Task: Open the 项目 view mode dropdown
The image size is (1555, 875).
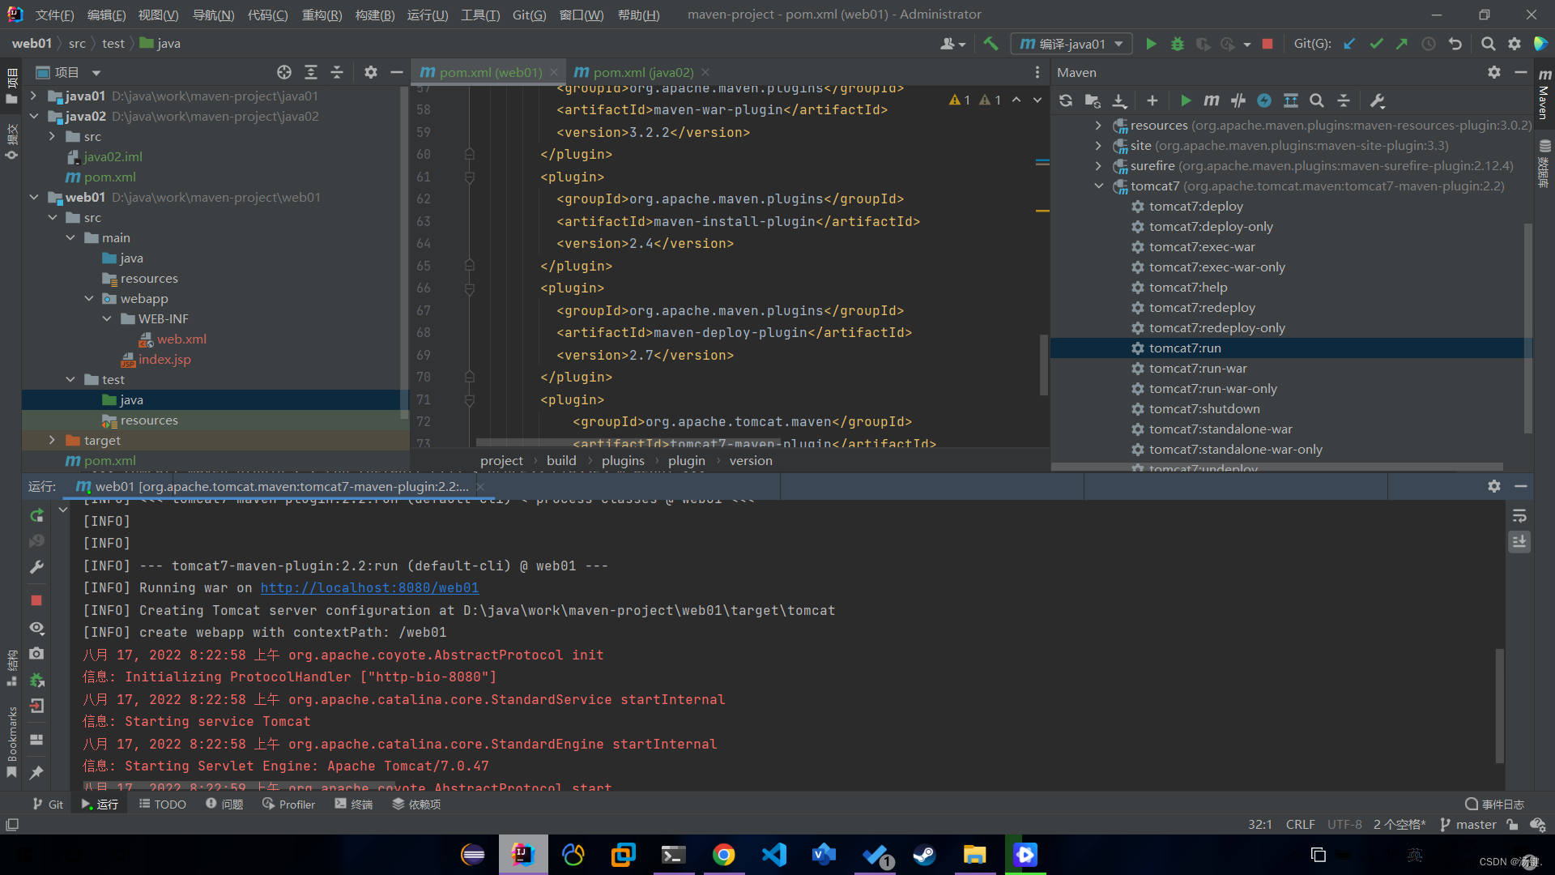Action: pyautogui.click(x=96, y=73)
